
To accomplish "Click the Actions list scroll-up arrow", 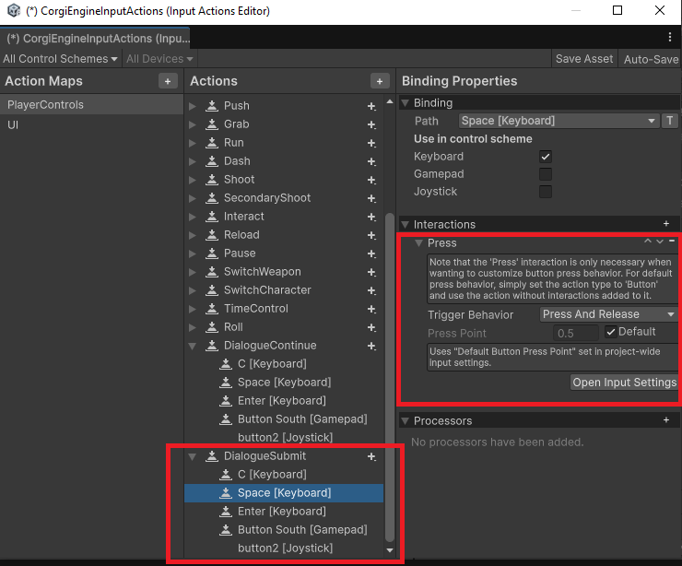I will [390, 101].
